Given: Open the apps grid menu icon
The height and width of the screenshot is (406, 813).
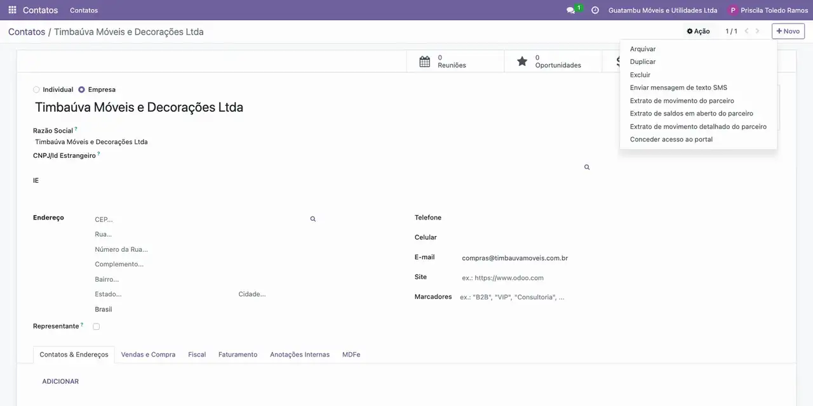Looking at the screenshot, I should click(12, 10).
